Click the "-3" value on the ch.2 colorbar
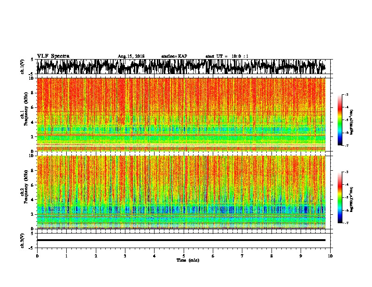Image resolution: width=372 pixels, height=287 pixels. click(347, 172)
